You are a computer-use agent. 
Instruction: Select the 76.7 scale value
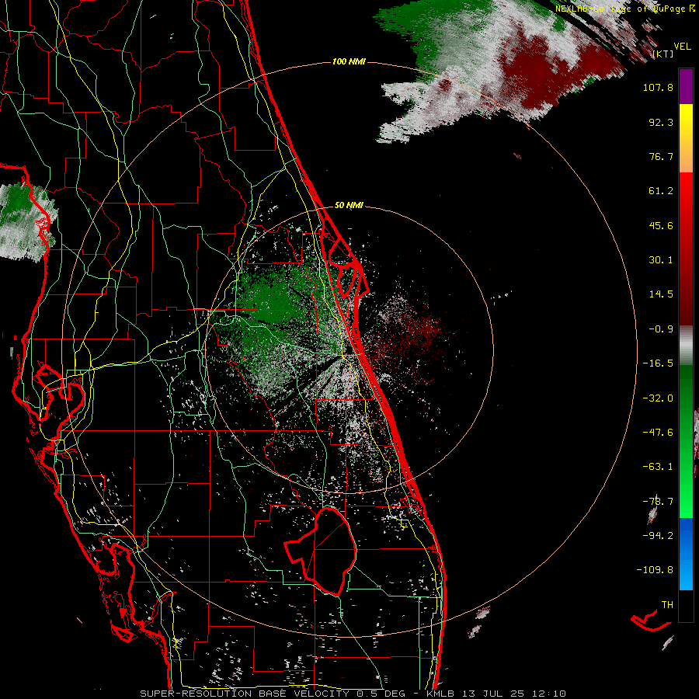(x=661, y=156)
